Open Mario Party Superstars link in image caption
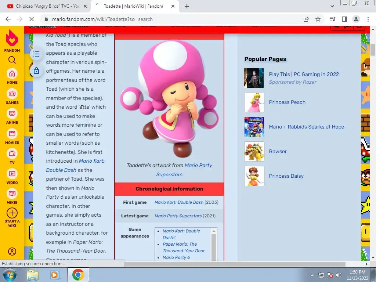The height and width of the screenshot is (282, 376). [x=184, y=170]
